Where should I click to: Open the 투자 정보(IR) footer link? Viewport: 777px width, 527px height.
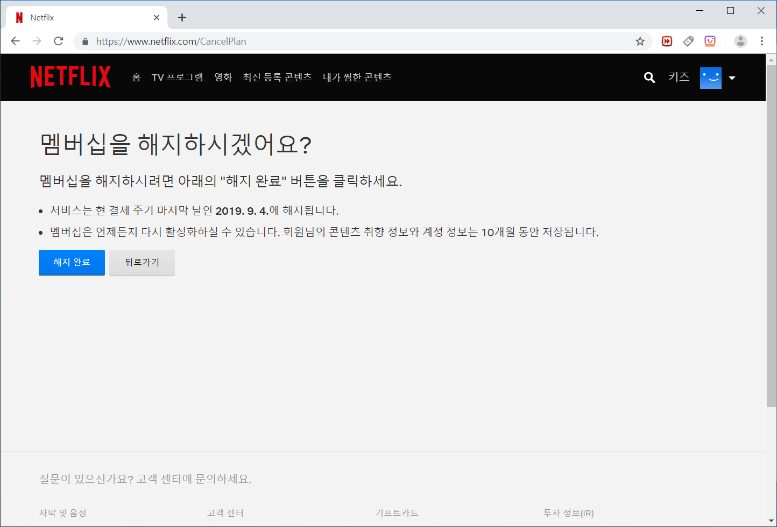pos(569,513)
